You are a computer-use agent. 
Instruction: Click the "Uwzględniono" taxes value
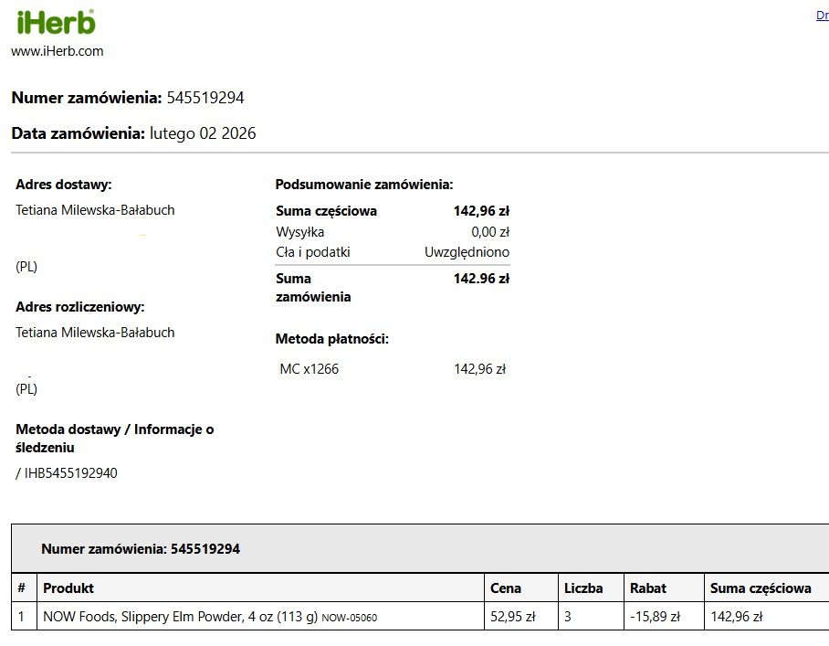(x=467, y=252)
